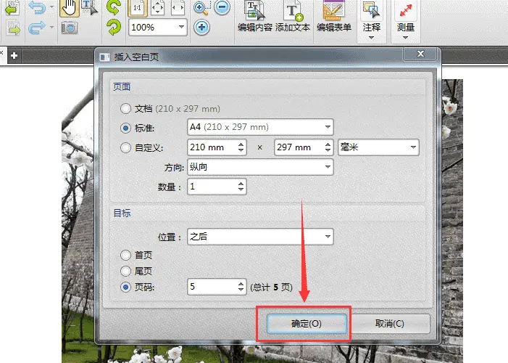508x363 pixels.
Task: Open the 方向 纵向 orientation dropdown
Action: coord(260,167)
